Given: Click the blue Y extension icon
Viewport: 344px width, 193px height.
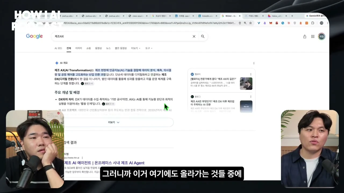Looking at the screenshot, I should (x=259, y=23).
